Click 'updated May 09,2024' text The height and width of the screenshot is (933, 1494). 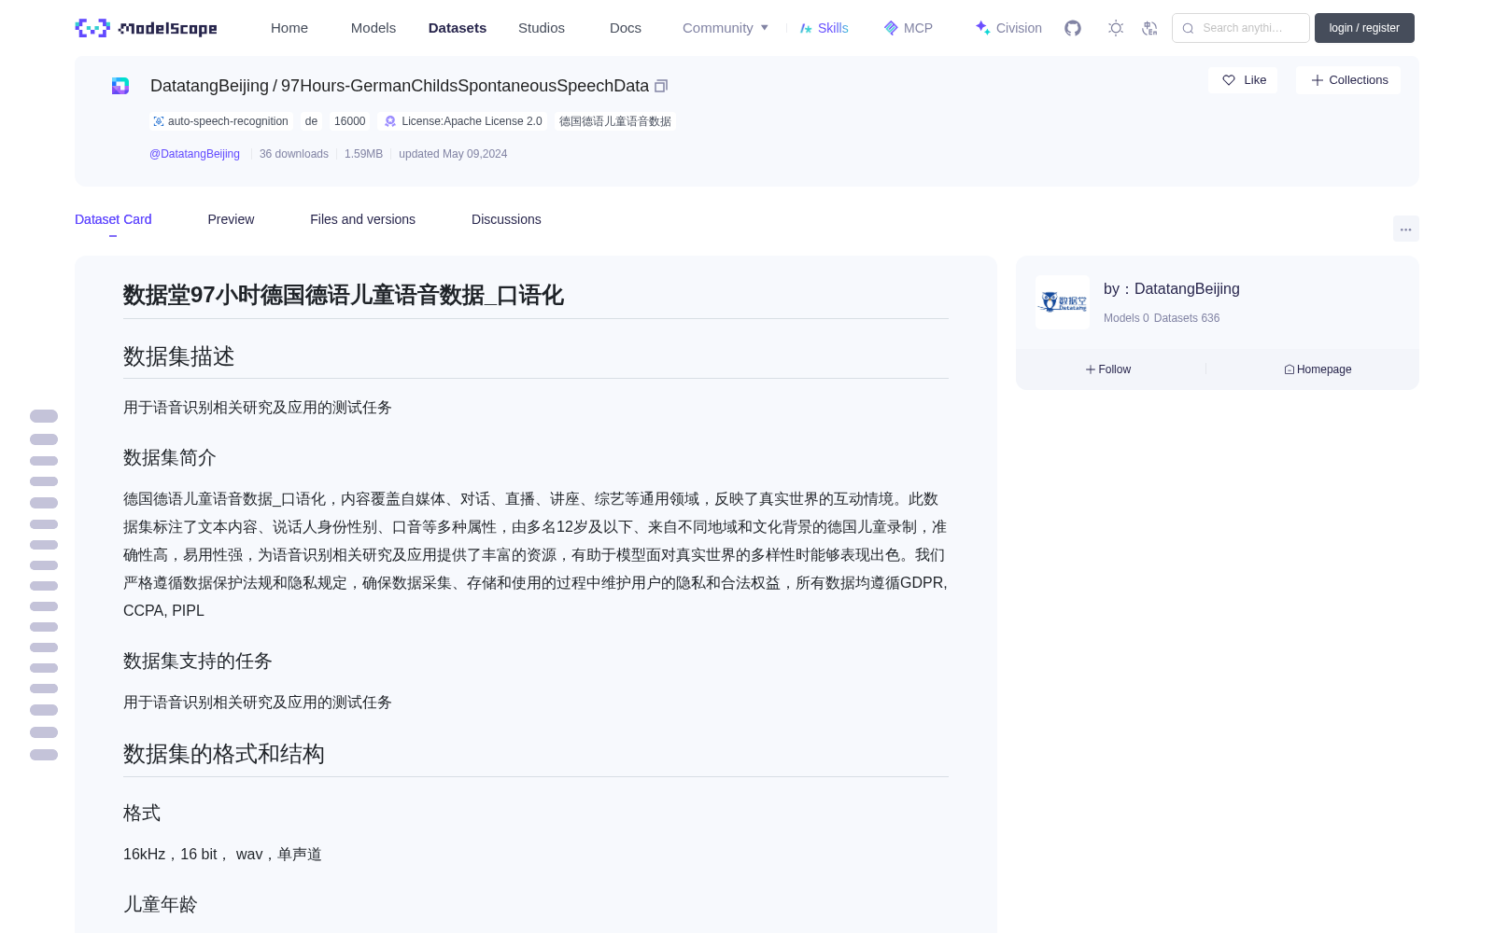coord(453,154)
